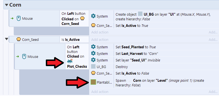
Task: Collapse the Corn group triangle
Action: [x=6, y=5]
